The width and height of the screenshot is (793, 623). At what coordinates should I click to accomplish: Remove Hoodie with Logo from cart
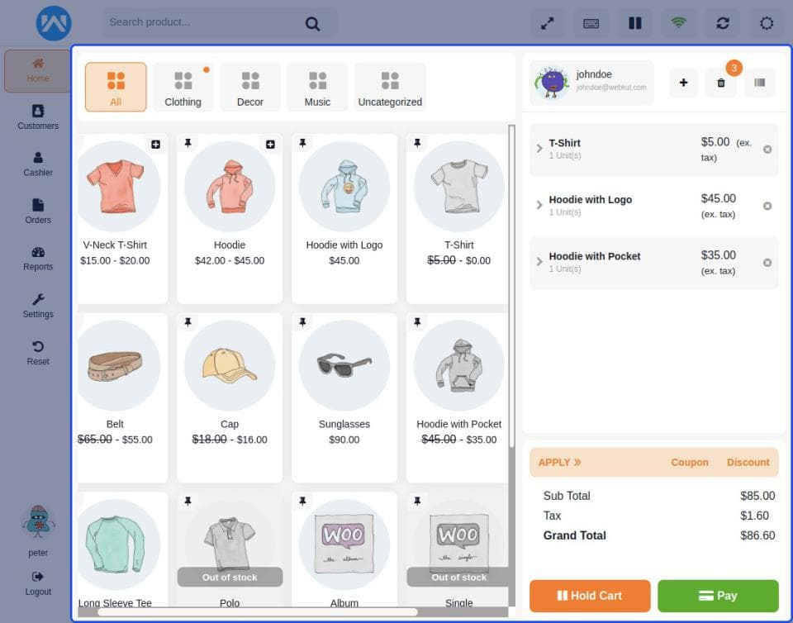pos(767,206)
